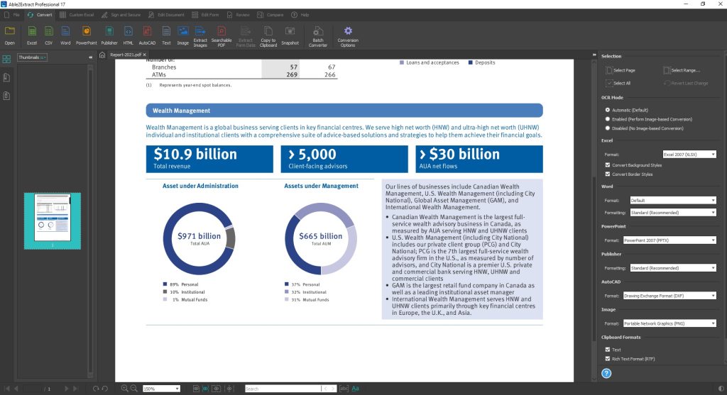This screenshot has width=727, height=395.
Task: Click the Select Page button
Action: coord(620,70)
